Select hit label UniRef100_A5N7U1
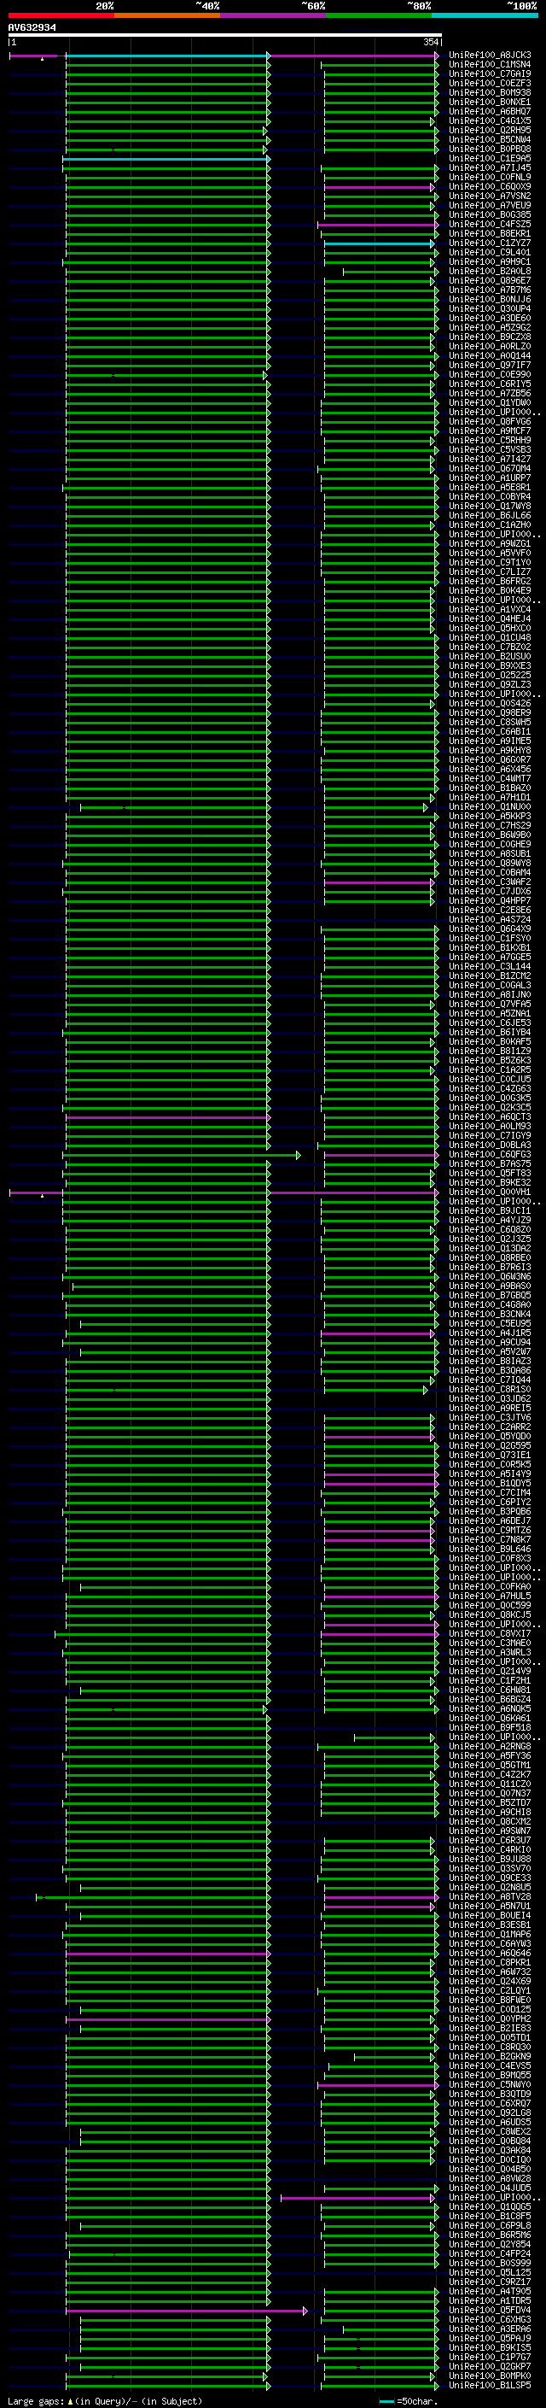 490,1906
